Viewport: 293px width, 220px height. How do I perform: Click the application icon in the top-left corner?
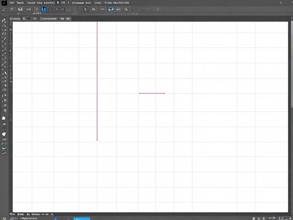pos(4,3)
